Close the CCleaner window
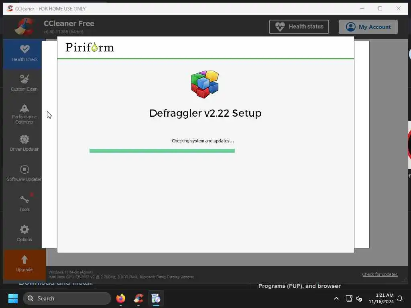 (x=399, y=8)
